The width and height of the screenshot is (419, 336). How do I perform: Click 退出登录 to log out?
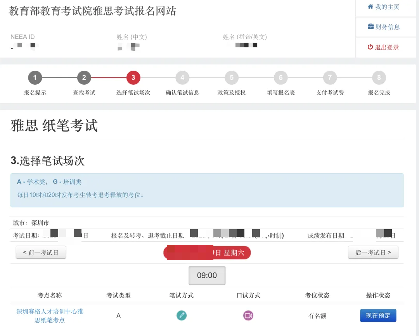pos(387,47)
